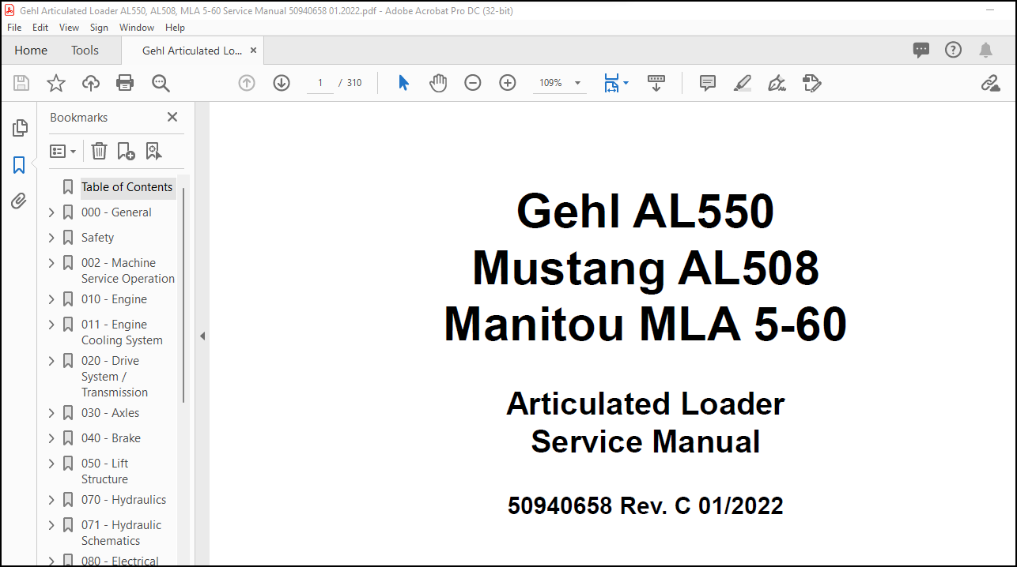Share link to this file
This screenshot has height=567, width=1017.
(990, 83)
